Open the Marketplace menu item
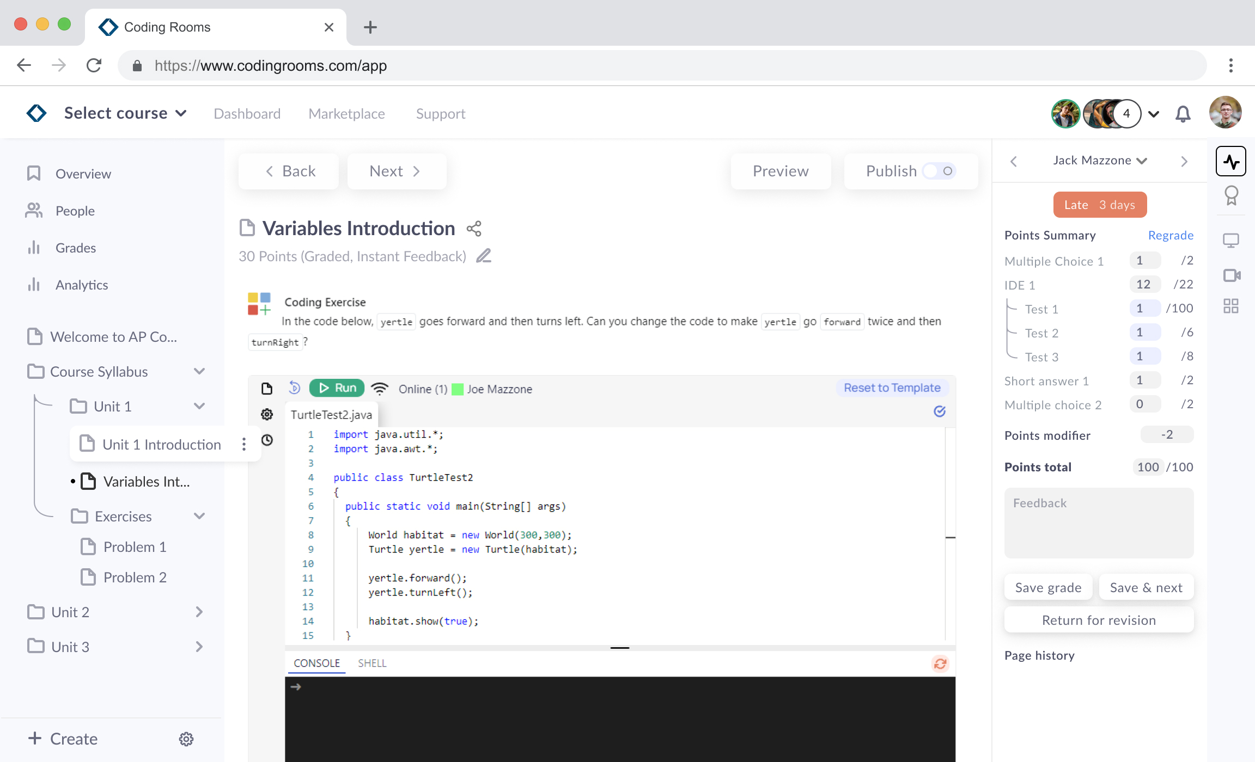This screenshot has width=1255, height=762. (346, 114)
